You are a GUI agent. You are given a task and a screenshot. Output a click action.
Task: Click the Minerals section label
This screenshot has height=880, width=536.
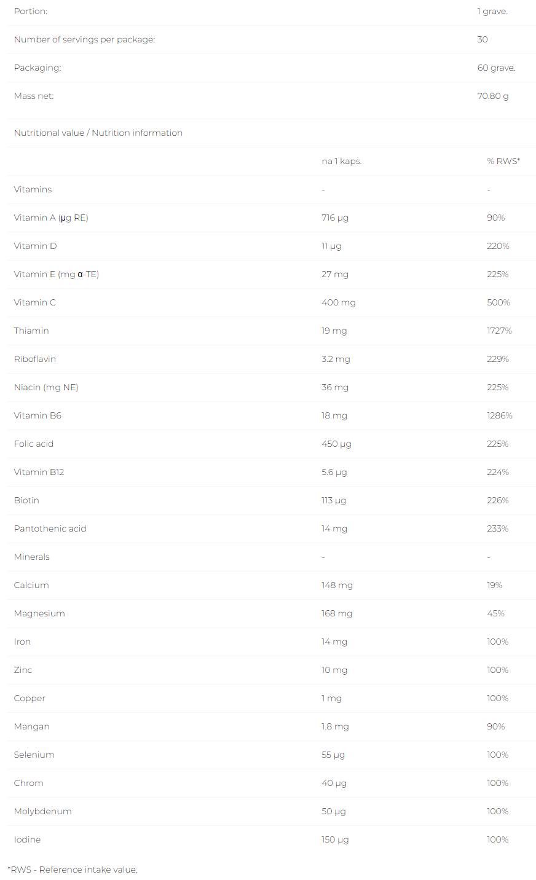[x=31, y=557]
